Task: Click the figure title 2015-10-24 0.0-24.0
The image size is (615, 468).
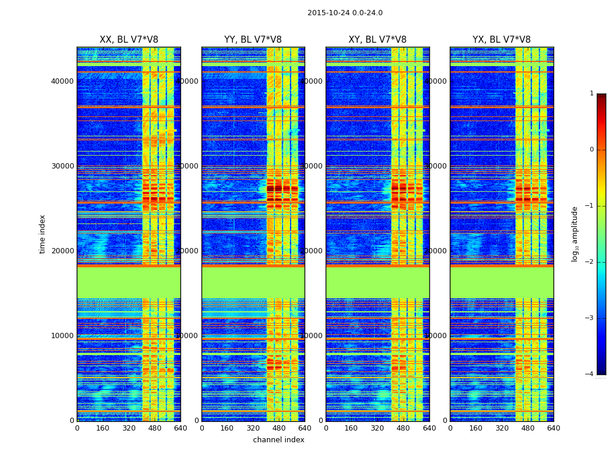Action: (x=344, y=13)
